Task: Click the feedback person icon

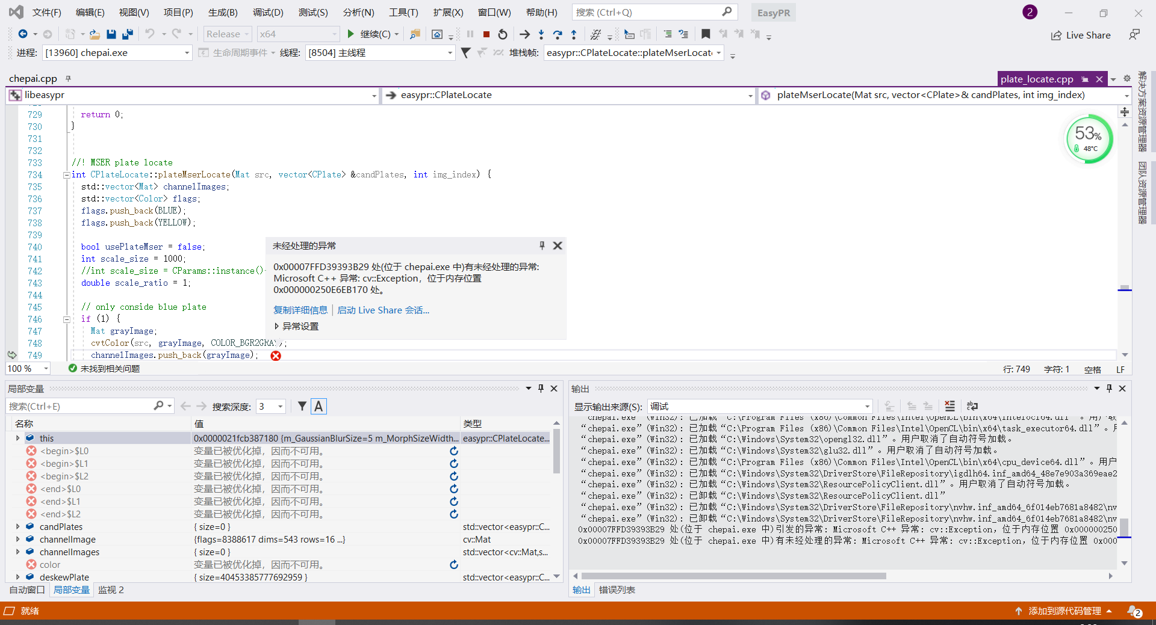Action: coord(1134,35)
